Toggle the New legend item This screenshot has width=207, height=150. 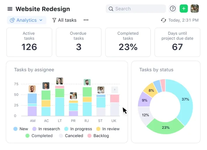click(21, 129)
